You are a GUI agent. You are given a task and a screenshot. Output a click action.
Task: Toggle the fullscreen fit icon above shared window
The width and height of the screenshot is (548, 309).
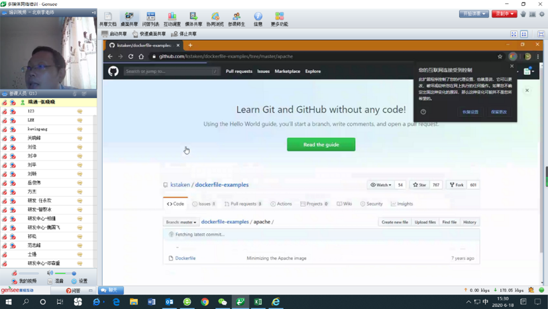514,34
